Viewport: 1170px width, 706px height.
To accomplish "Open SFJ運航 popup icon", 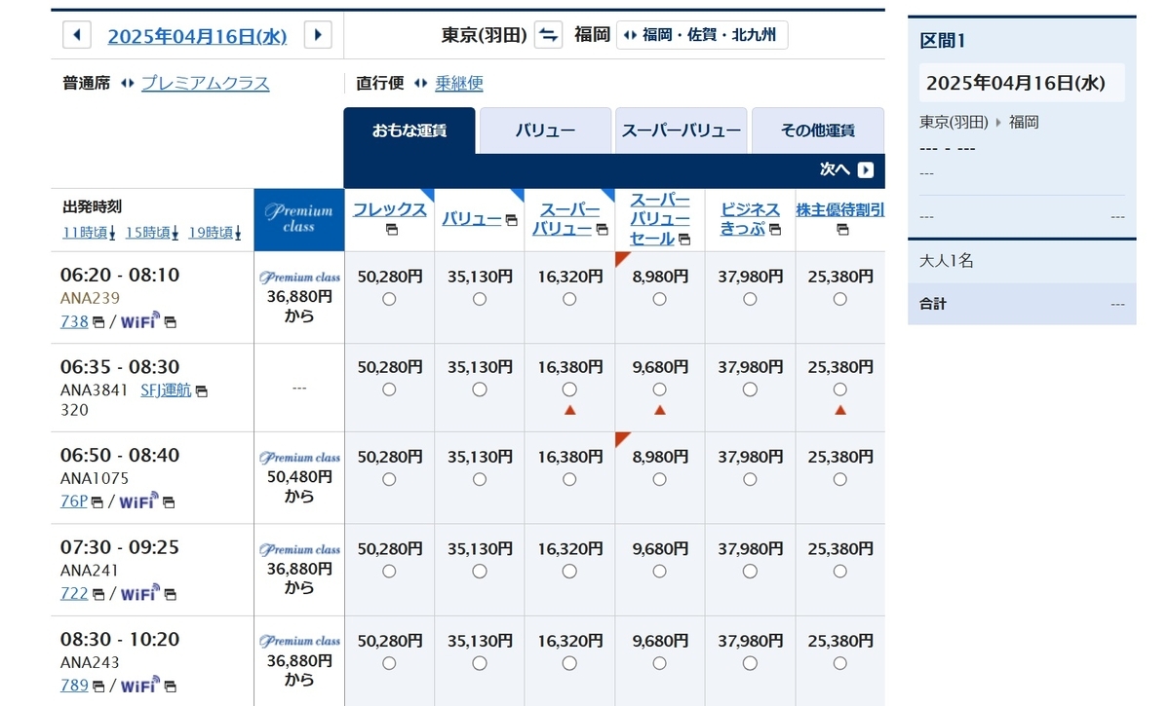I will (x=201, y=390).
